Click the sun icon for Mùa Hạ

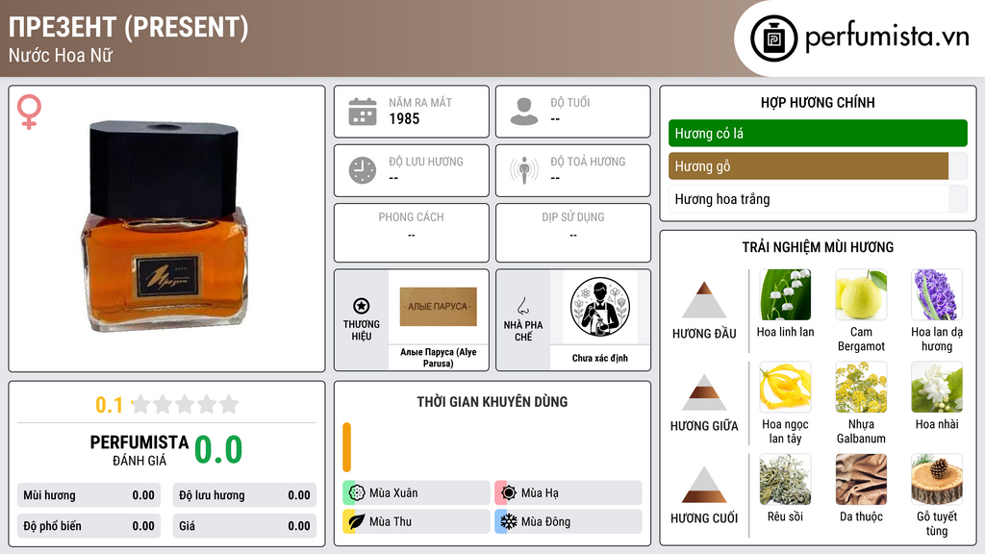509,492
